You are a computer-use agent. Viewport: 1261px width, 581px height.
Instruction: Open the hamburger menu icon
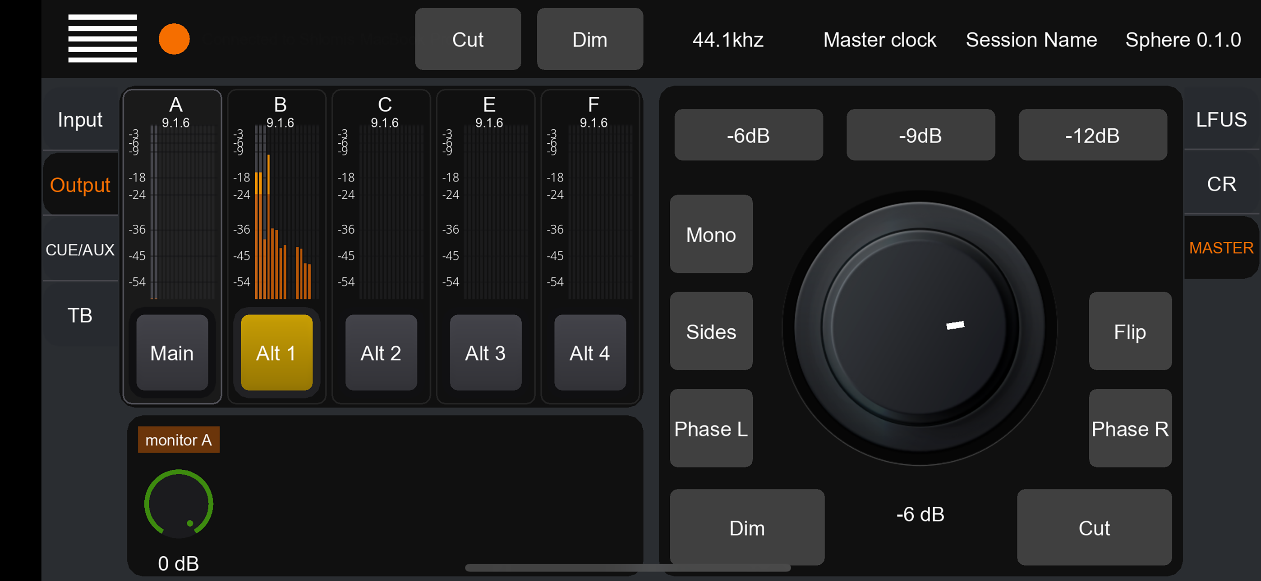tap(102, 39)
